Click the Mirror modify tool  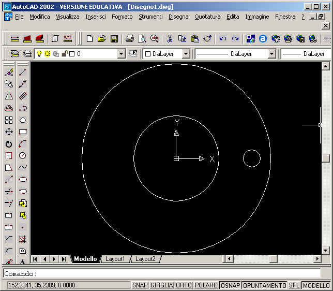click(x=9, y=96)
